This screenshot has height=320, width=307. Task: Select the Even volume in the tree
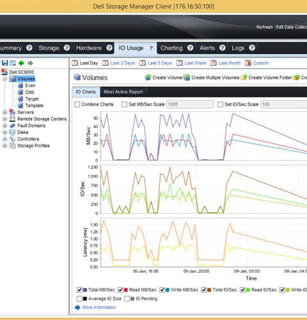pos(30,86)
